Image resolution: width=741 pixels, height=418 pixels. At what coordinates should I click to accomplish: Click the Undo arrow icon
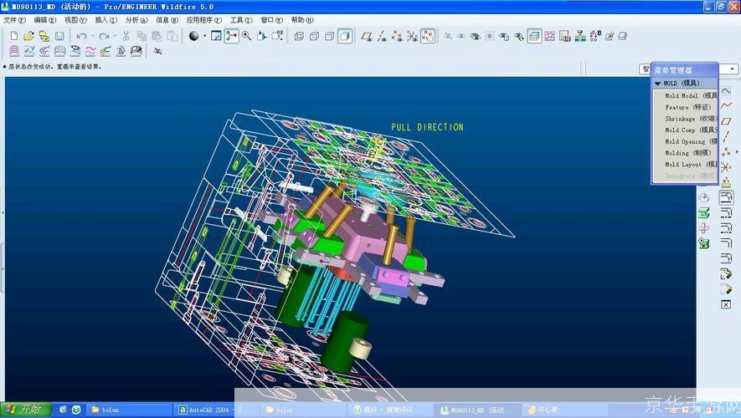(80, 36)
